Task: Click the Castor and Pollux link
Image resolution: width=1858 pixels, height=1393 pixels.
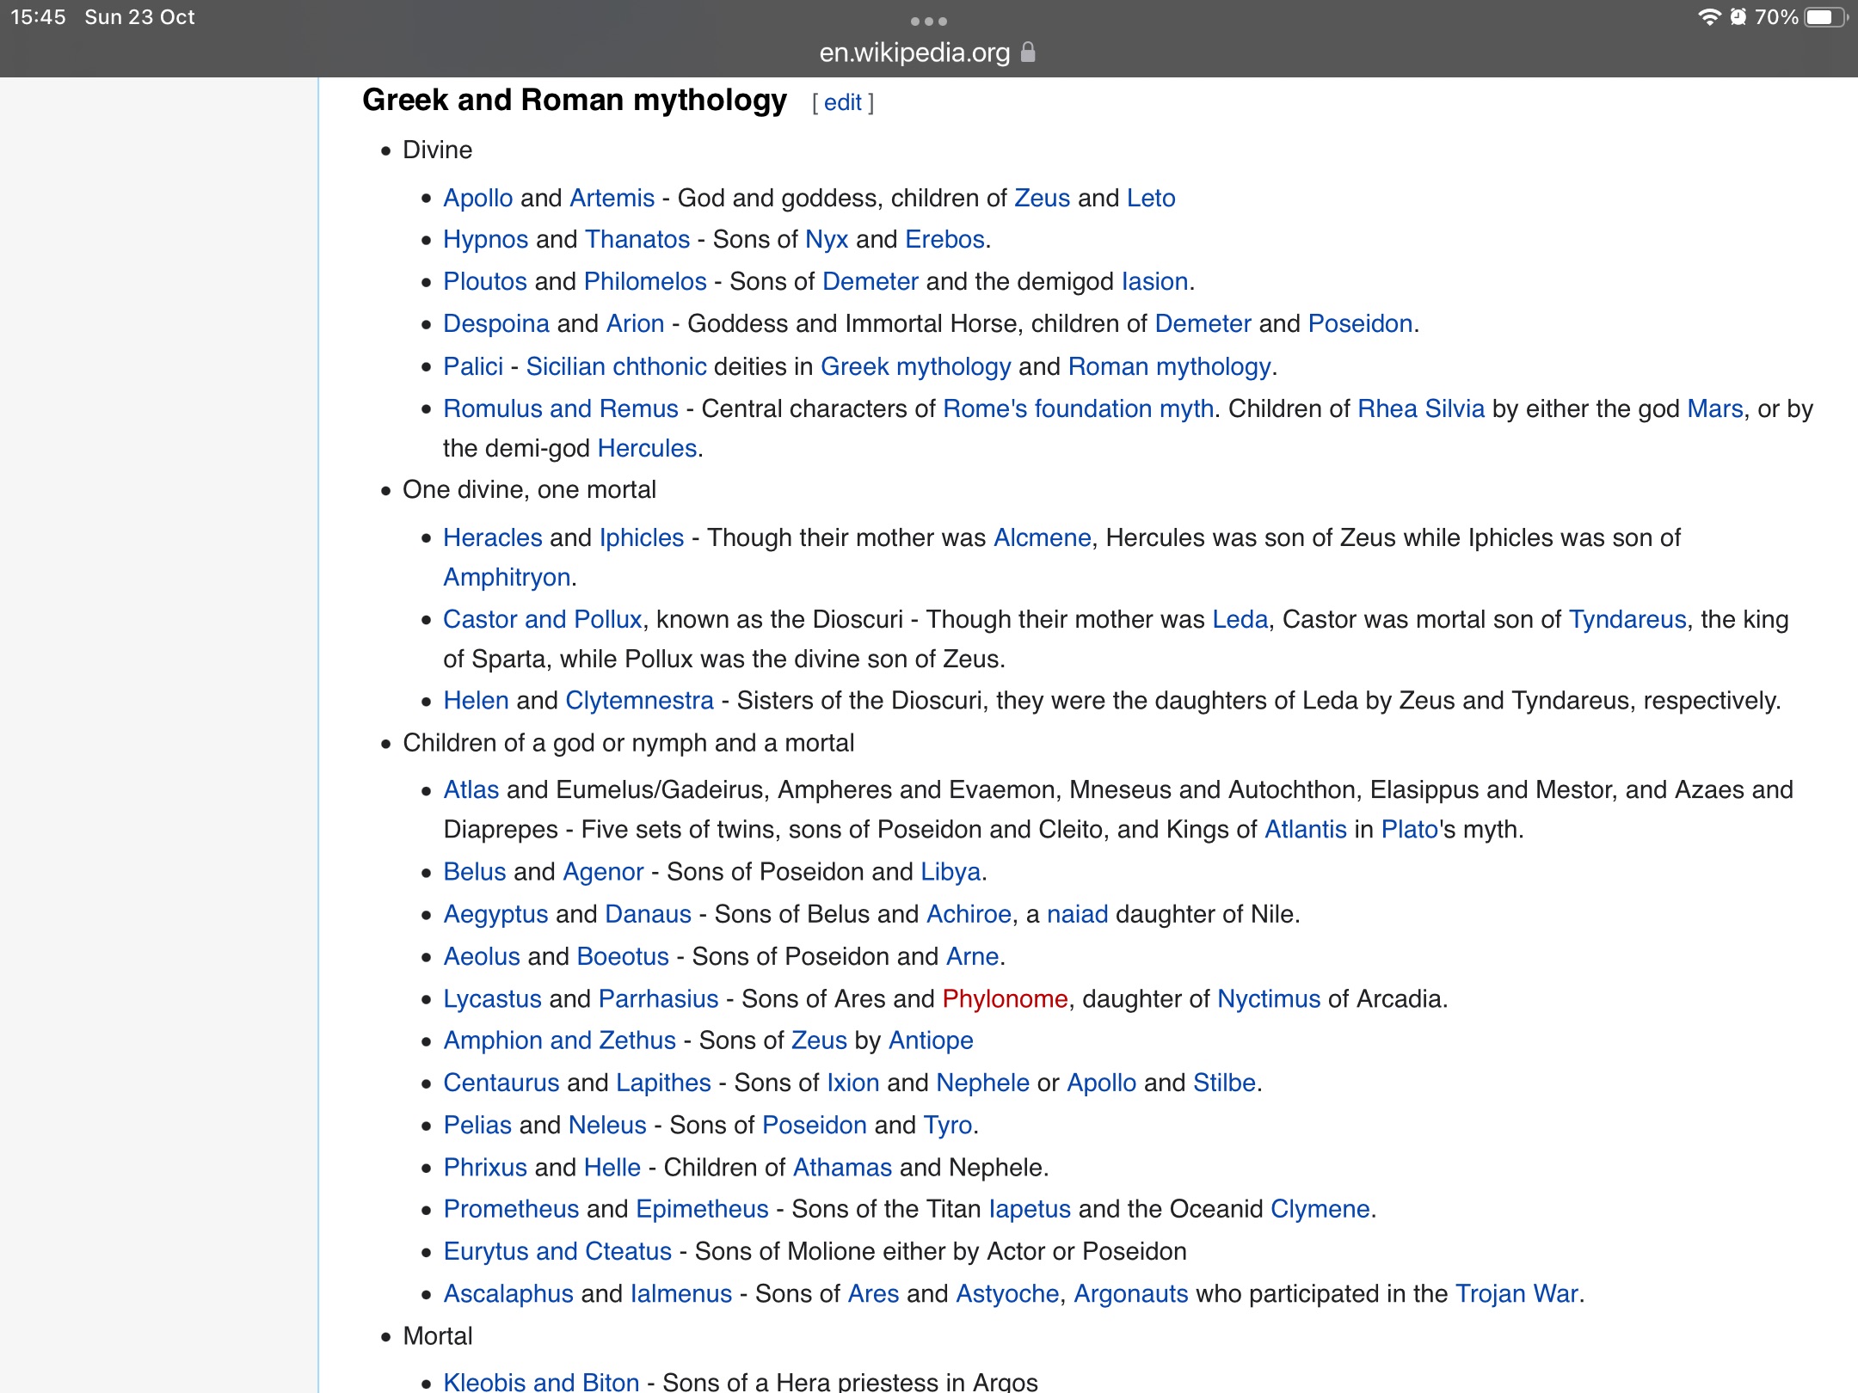Action: [542, 619]
